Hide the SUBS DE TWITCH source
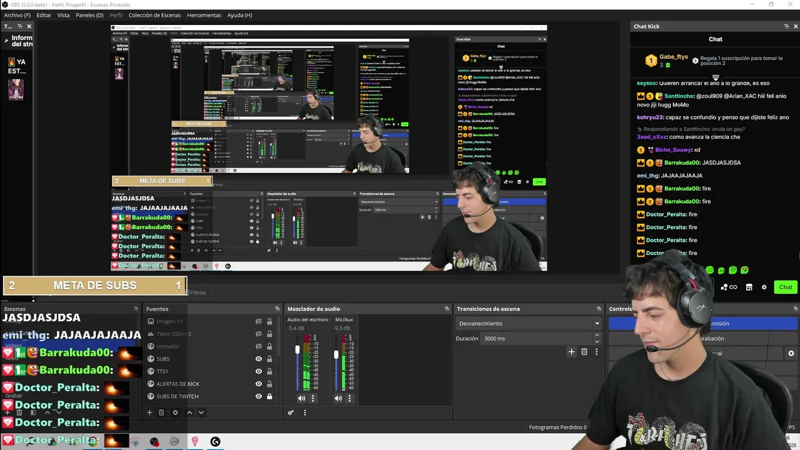This screenshot has width=800, height=450. [x=258, y=396]
